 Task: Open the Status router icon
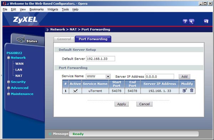(21, 39)
